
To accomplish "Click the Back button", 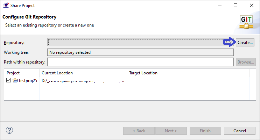I will pos(139,131).
